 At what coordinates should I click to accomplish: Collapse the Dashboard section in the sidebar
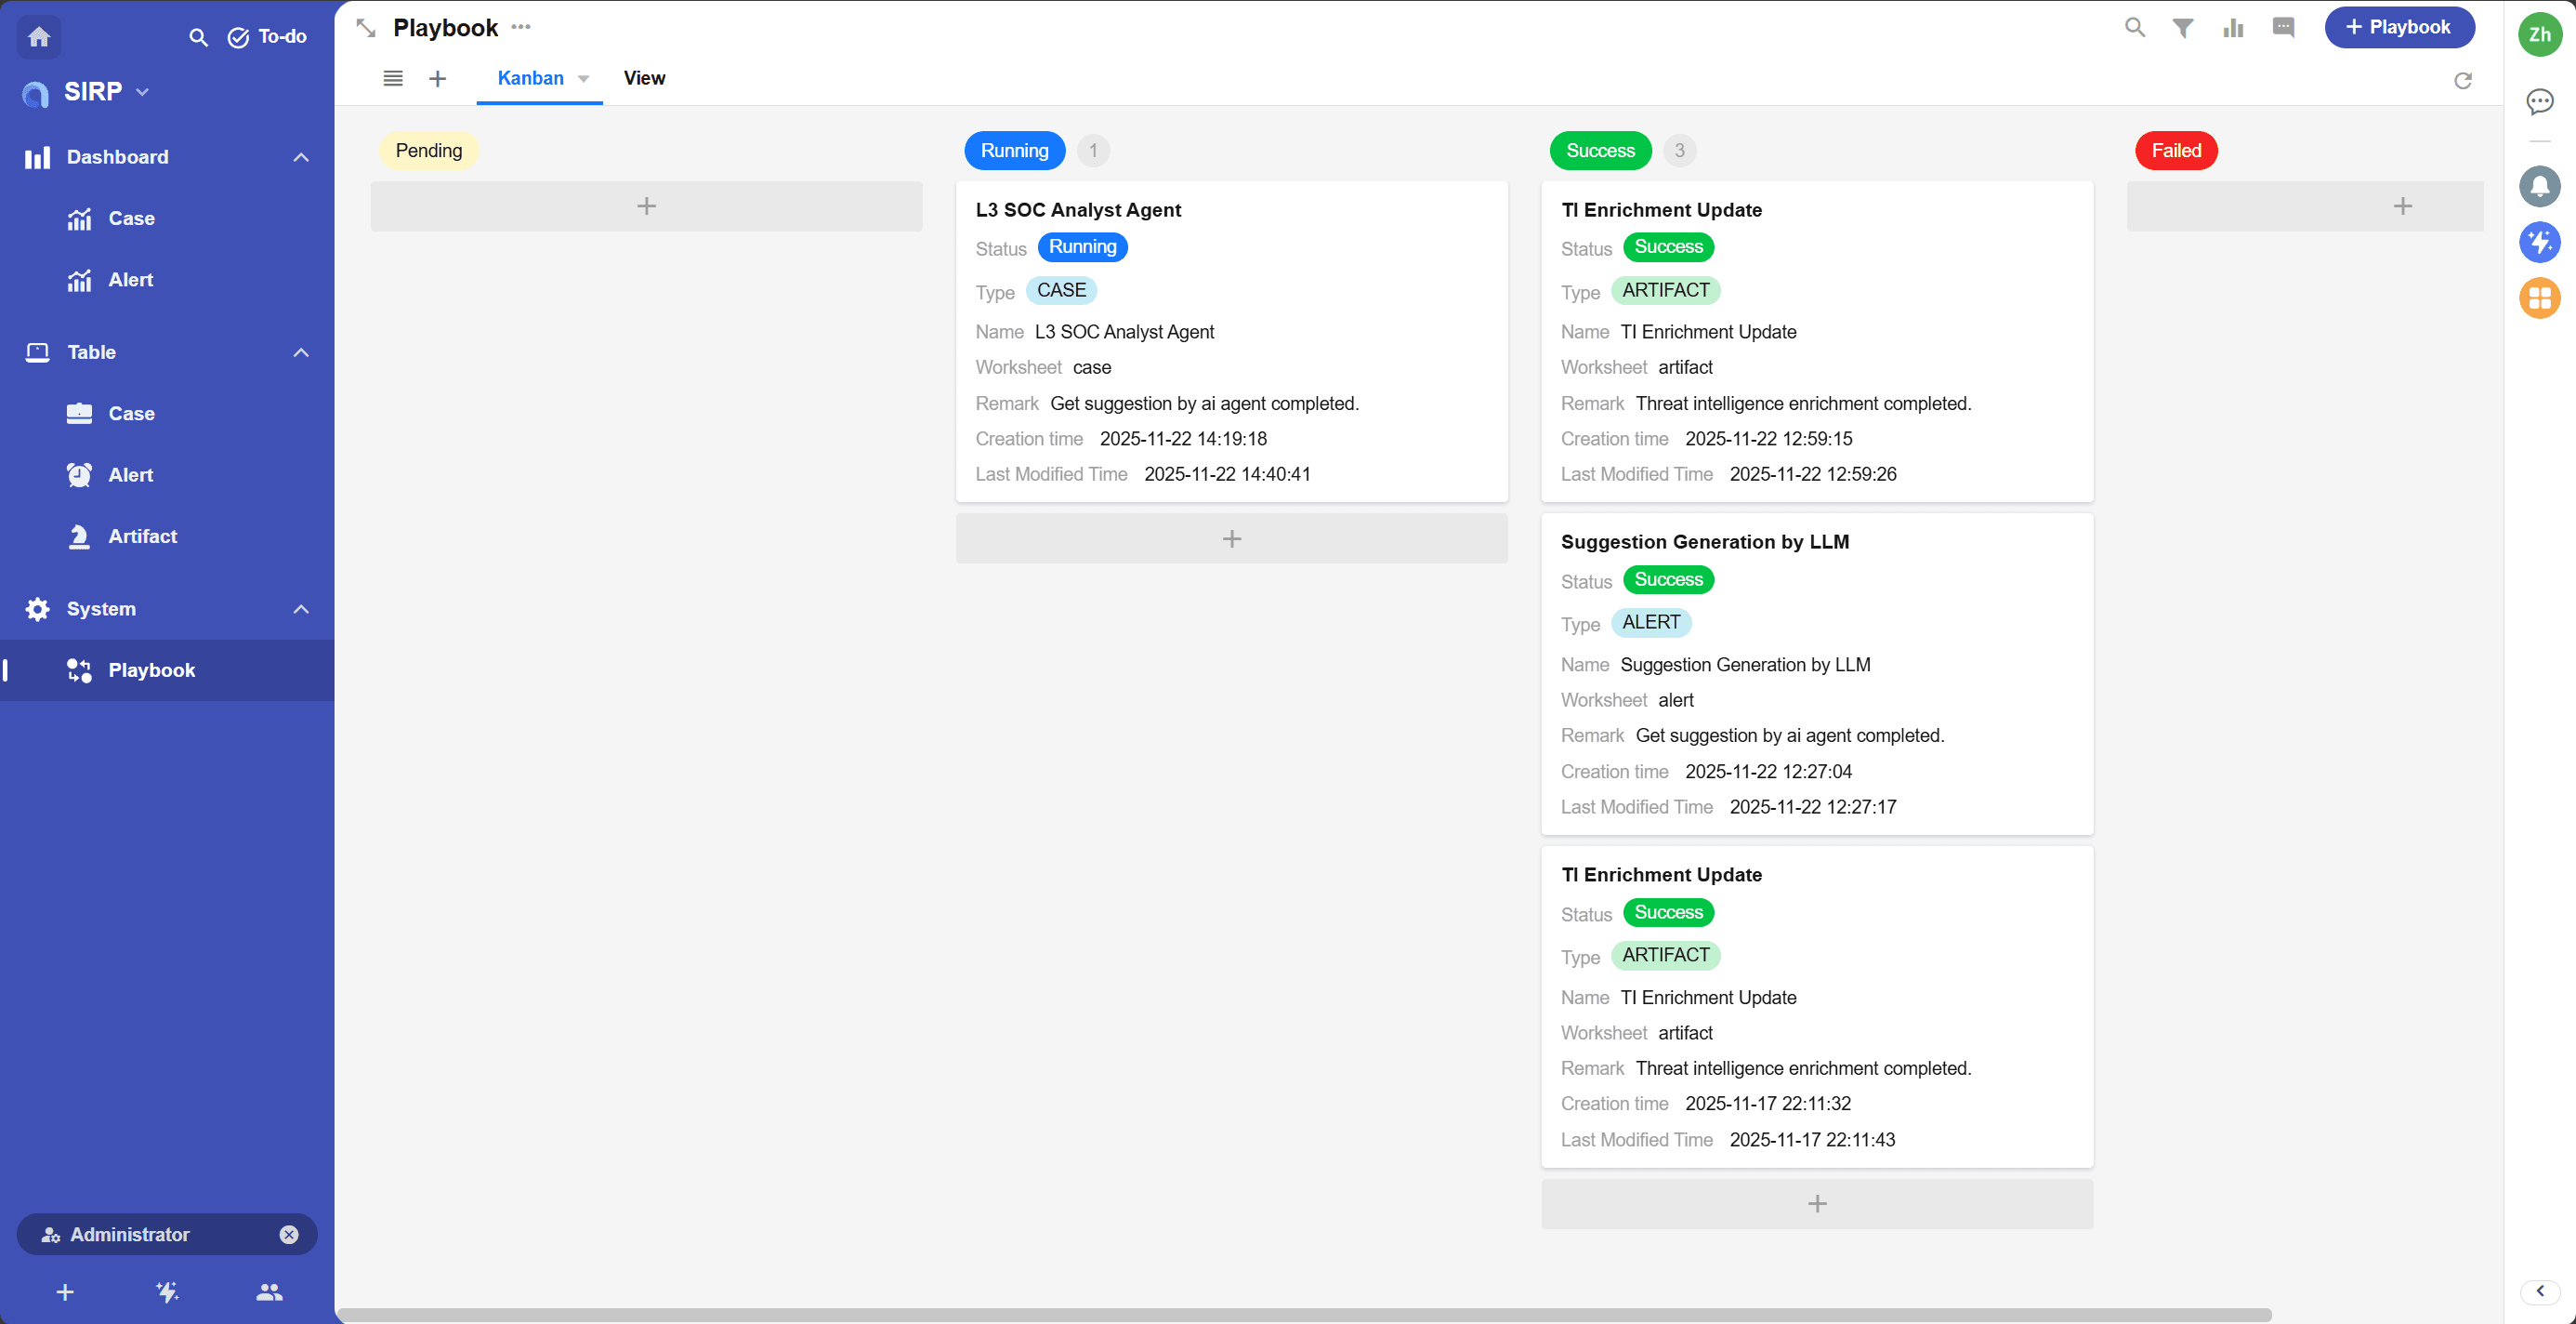[x=301, y=157]
